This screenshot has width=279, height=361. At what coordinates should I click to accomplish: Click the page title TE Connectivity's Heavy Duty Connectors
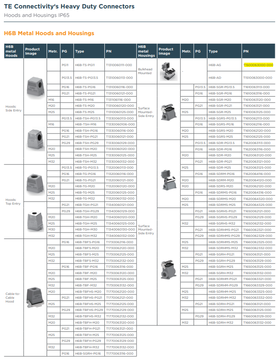(70, 6)
